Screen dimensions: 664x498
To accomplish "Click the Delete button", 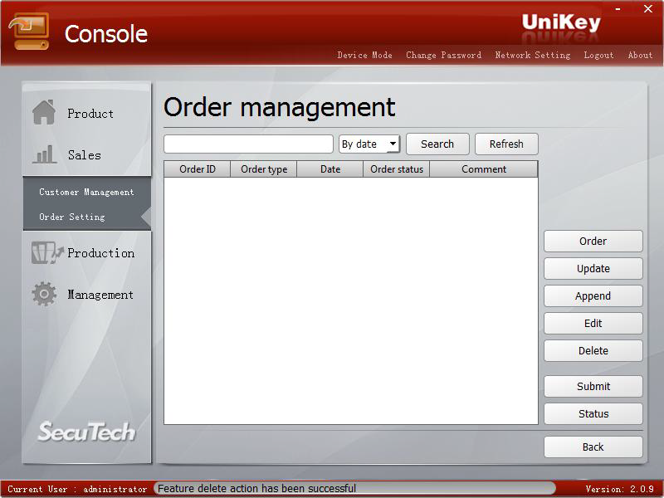I will (x=593, y=350).
